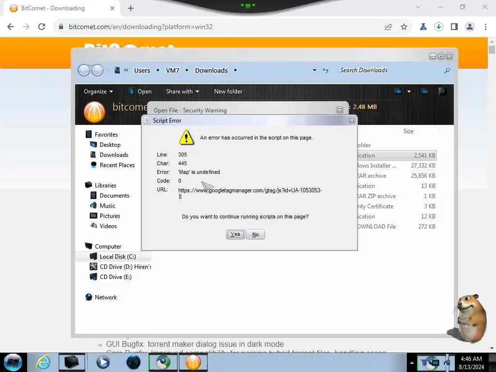Click the share page icon in Chrome
The image size is (496, 372).
coord(388,27)
